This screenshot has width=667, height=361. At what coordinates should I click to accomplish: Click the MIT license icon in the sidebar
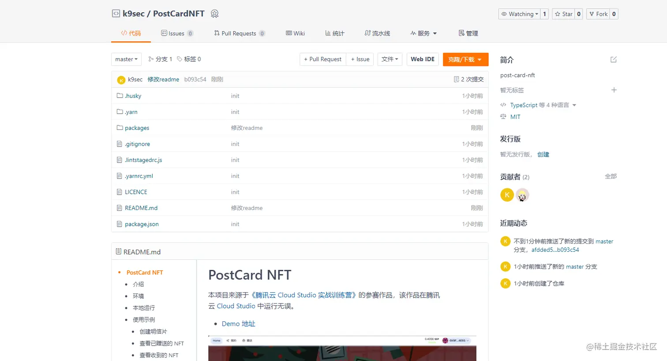pos(503,117)
